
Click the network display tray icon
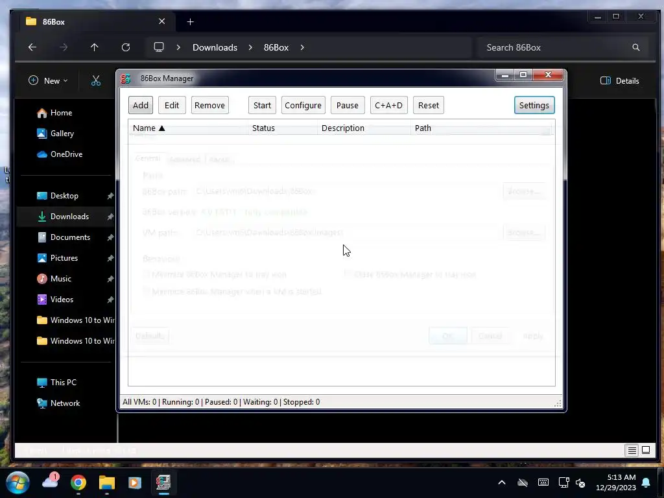pos(563,482)
